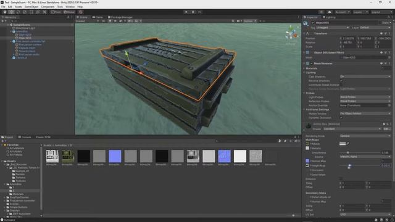Image resolution: width=395 pixels, height=222 pixels.
Task: Open the Cast Shadows dropdown
Action: click(365, 76)
